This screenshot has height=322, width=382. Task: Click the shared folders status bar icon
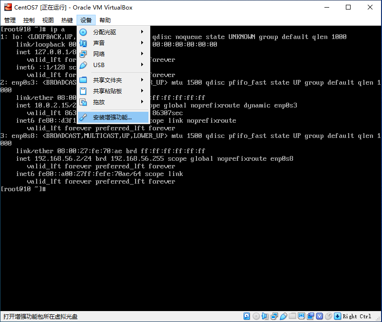pyautogui.click(x=293, y=316)
